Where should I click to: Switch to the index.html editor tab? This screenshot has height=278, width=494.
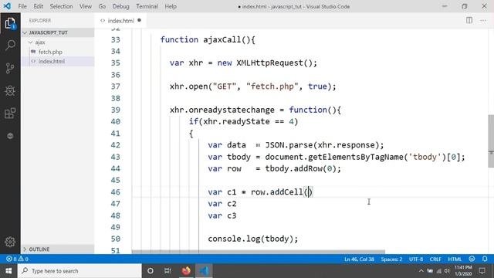121,21
